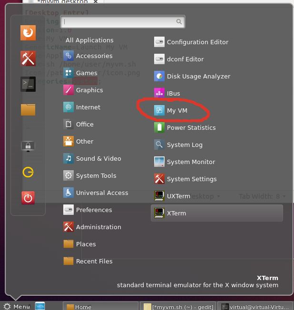Launch the Terminal from the favorites sidebar

tap(28, 84)
